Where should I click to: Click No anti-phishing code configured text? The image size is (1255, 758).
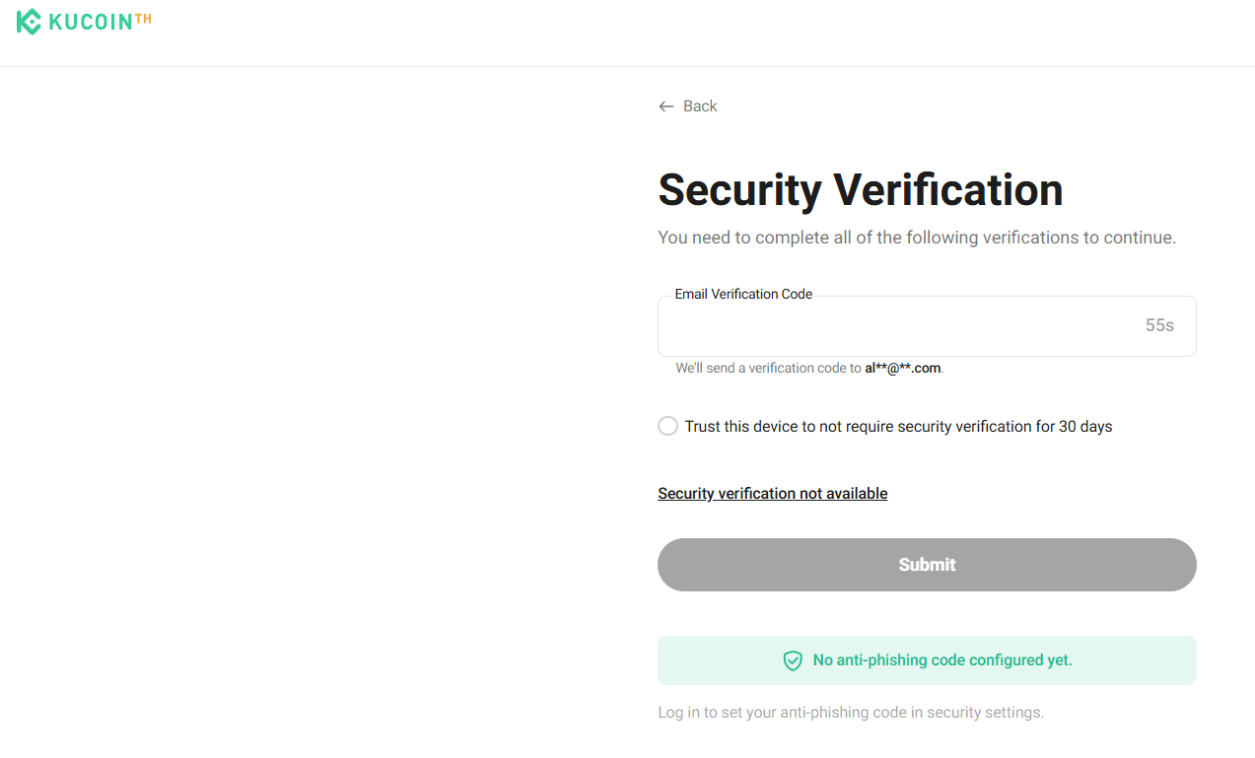(x=941, y=660)
